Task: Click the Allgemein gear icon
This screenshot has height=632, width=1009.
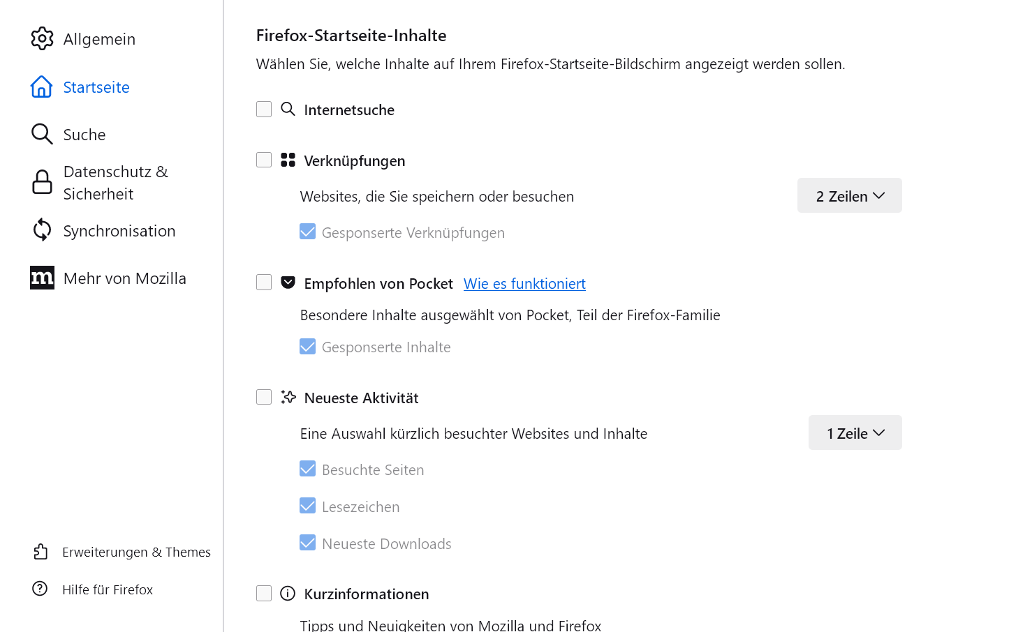Action: [42, 39]
